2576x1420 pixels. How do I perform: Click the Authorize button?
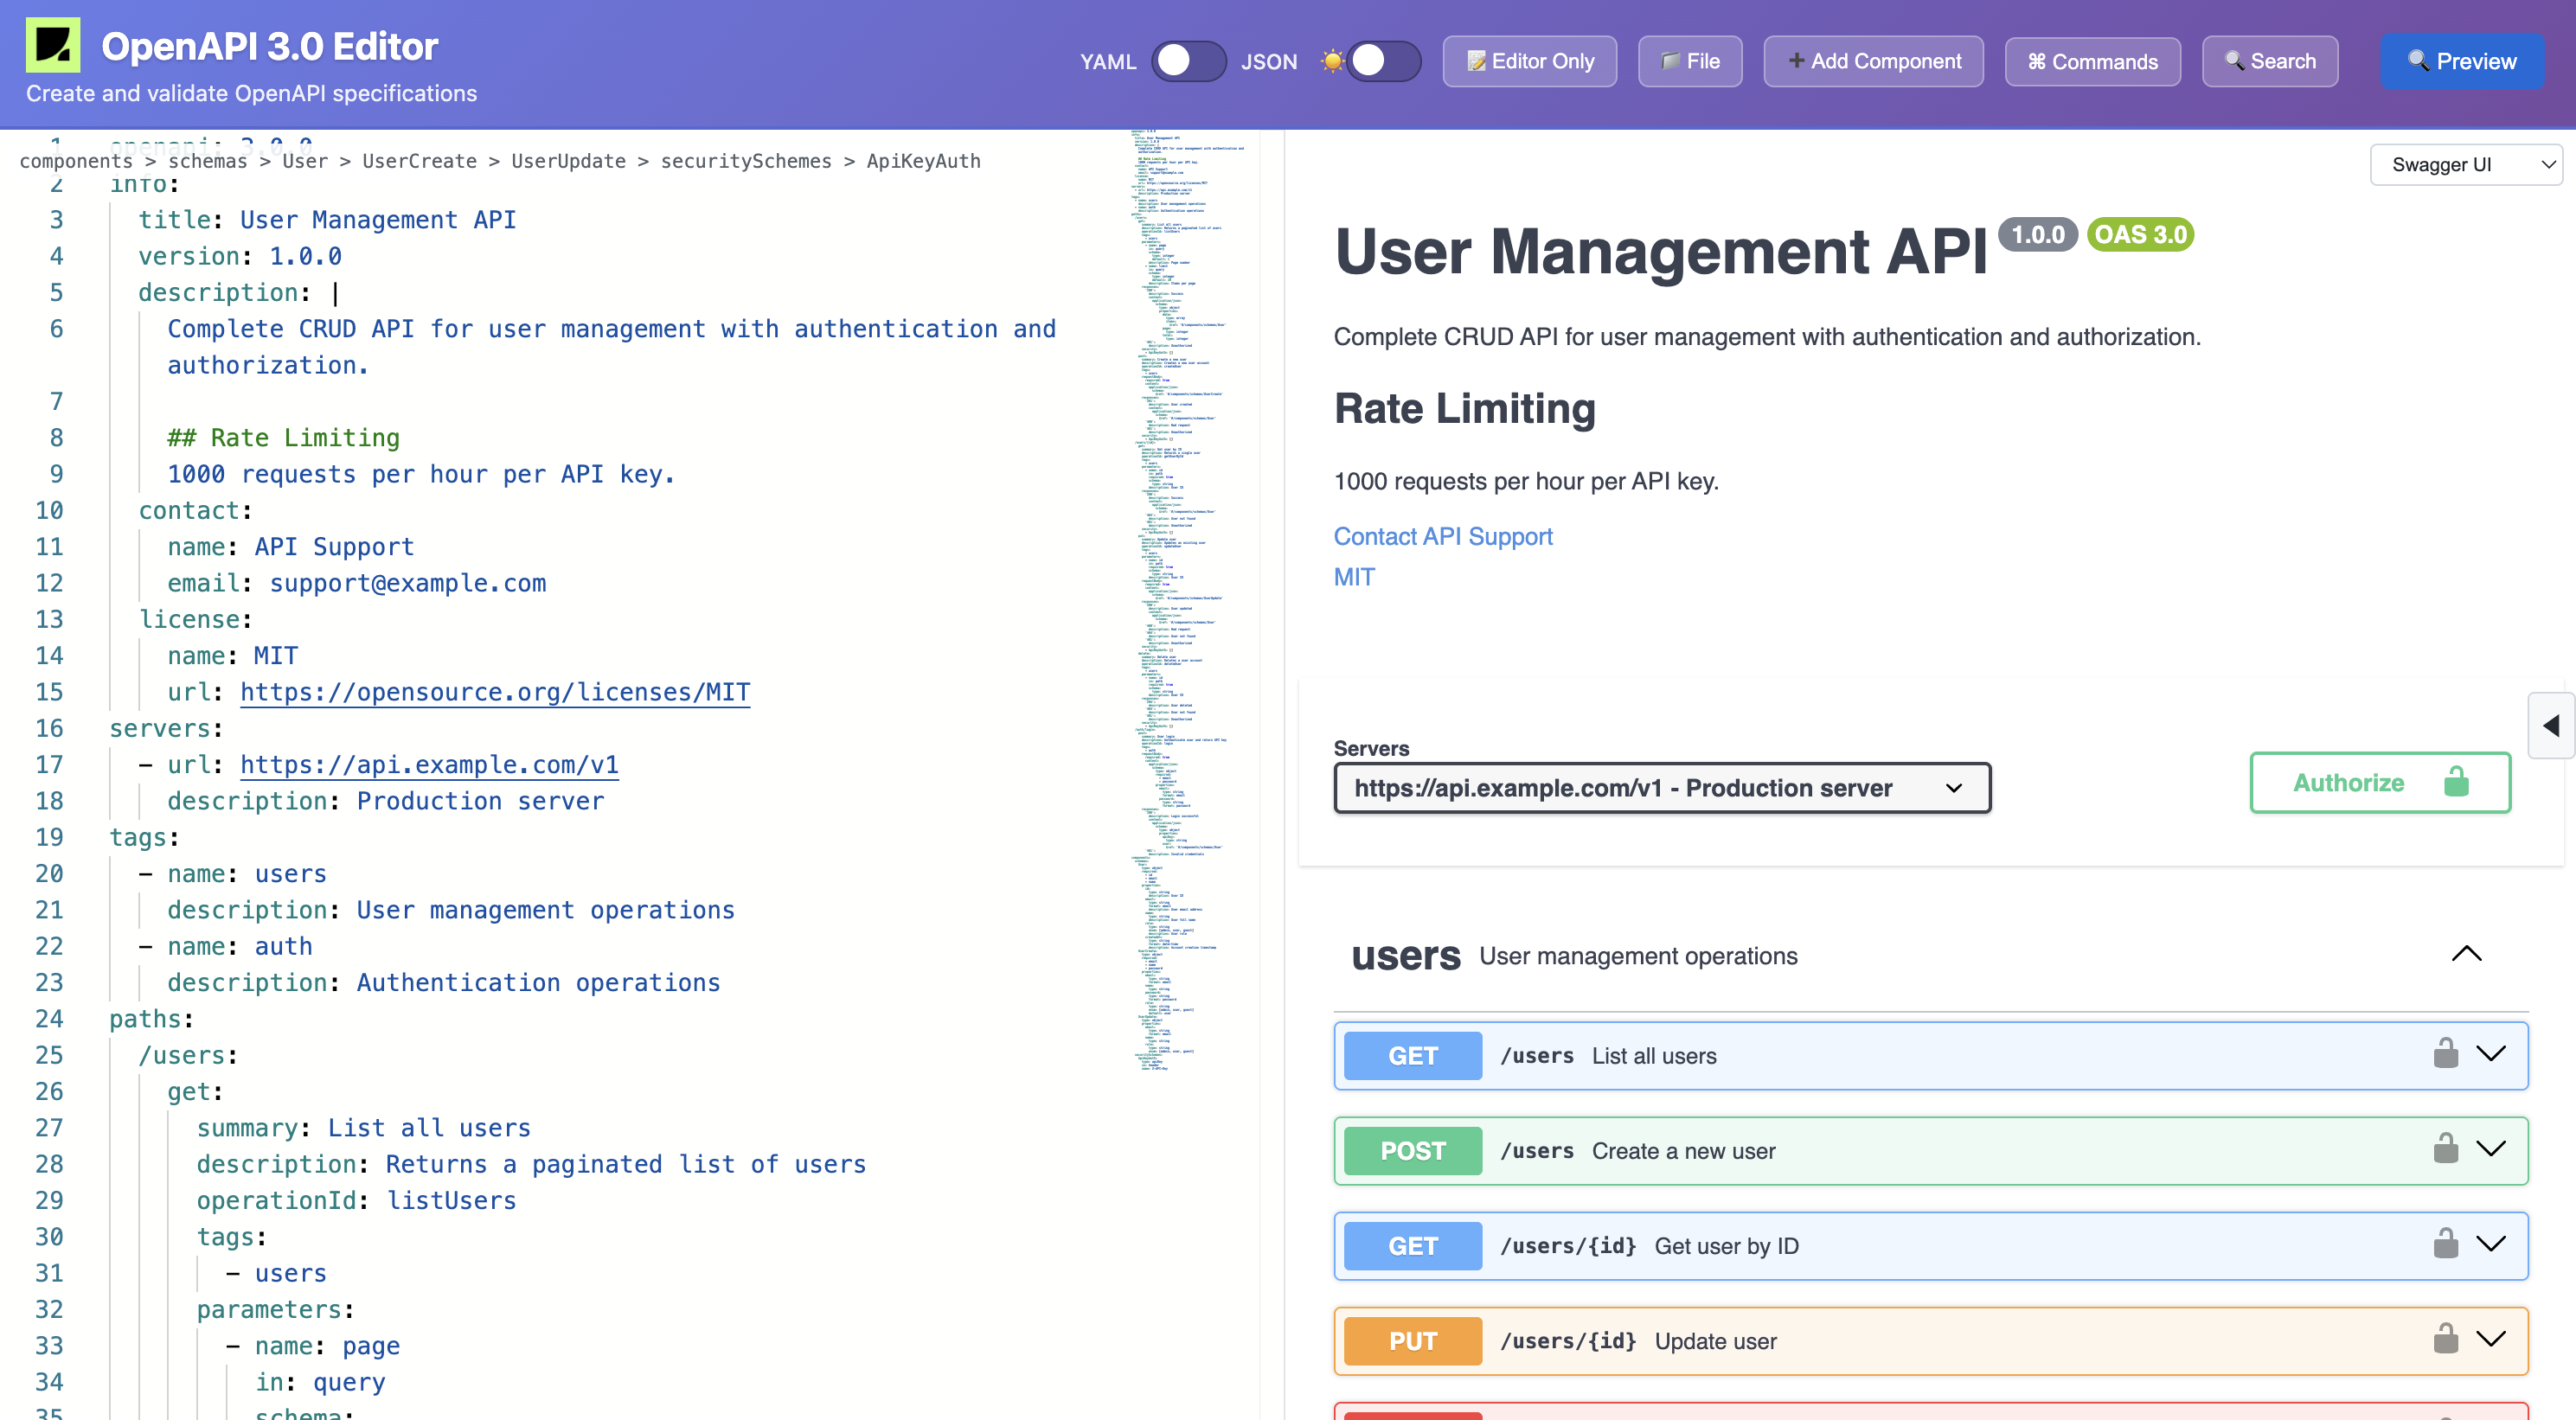pyautogui.click(x=2380, y=782)
